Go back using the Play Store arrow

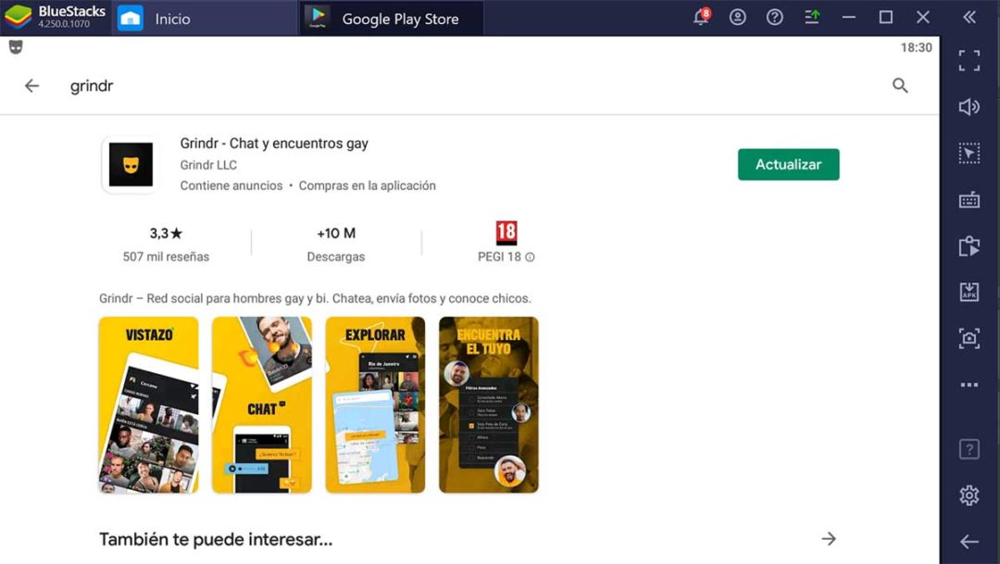(31, 85)
